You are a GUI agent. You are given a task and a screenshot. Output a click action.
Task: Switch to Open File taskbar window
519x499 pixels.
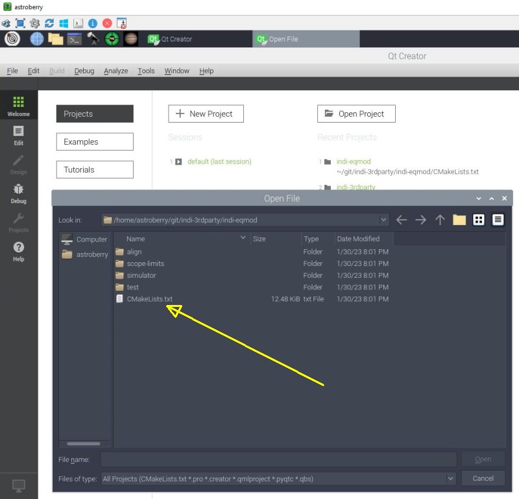coord(306,39)
